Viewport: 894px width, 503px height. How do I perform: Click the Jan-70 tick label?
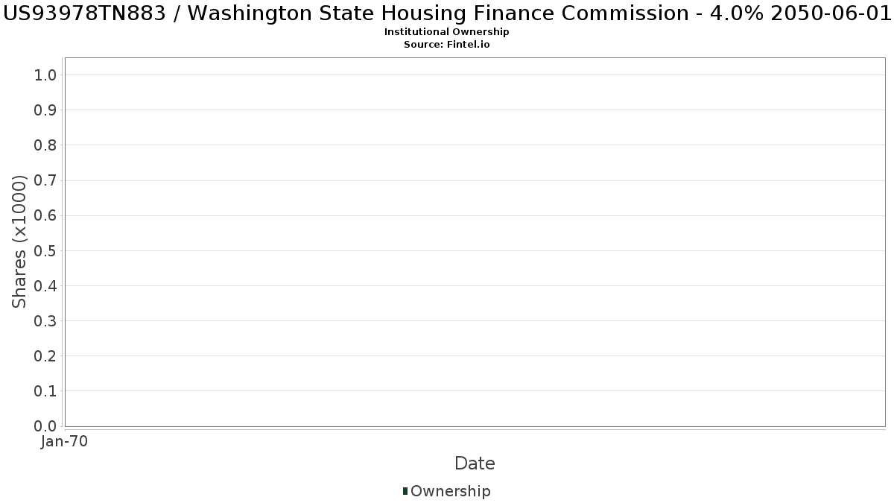[65, 442]
